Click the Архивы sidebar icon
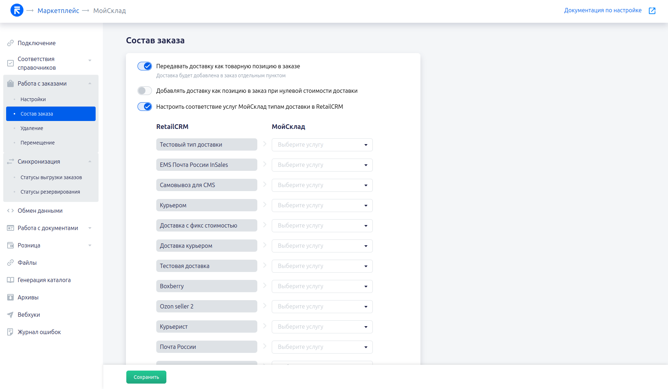 pyautogui.click(x=10, y=297)
